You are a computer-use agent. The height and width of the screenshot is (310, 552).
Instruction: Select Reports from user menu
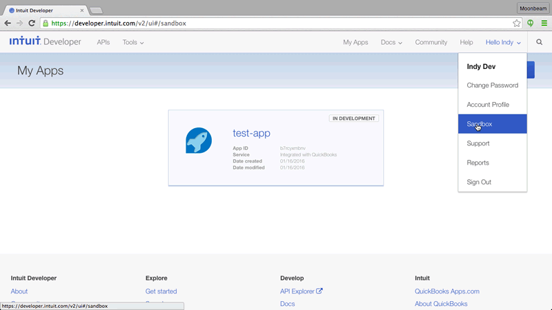[493, 163]
